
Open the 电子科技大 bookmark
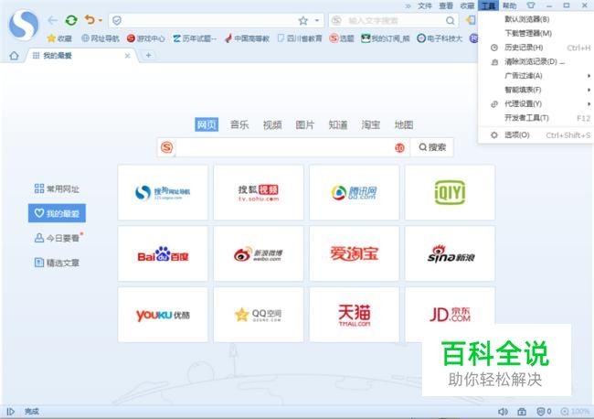[440, 38]
